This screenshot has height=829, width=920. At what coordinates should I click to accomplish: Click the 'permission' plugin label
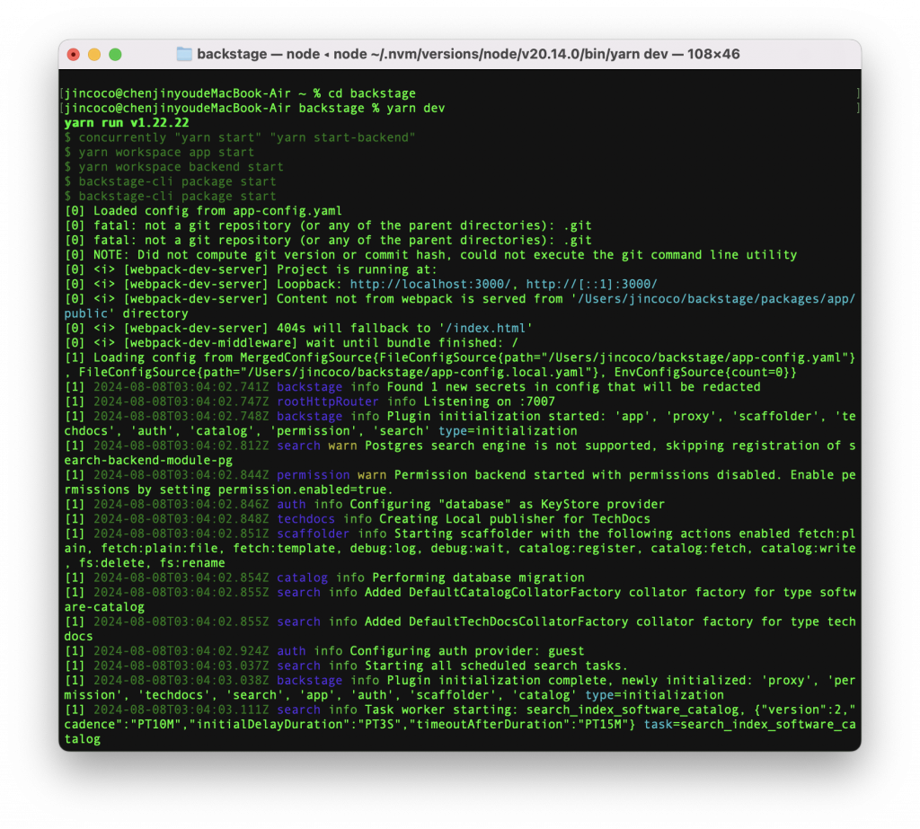[x=313, y=474]
